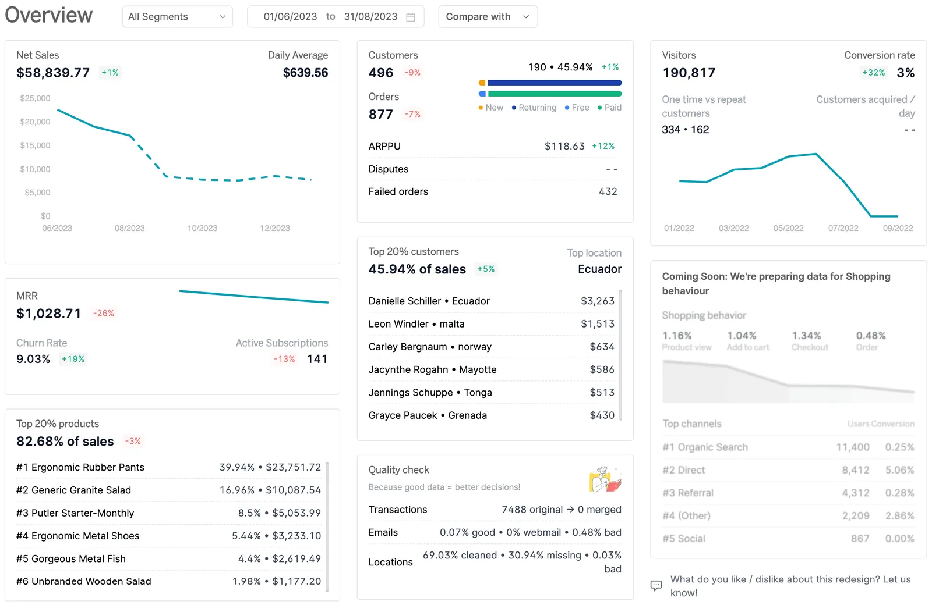Open customer Danielle Schiller from Ecuador
This screenshot has width=932, height=605.
click(x=491, y=301)
